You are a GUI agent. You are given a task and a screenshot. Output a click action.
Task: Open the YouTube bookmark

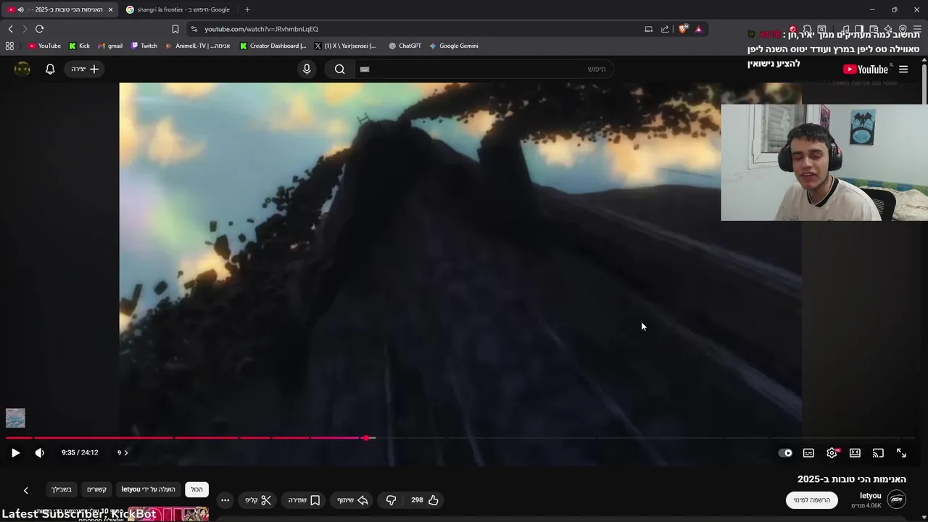[x=44, y=46]
